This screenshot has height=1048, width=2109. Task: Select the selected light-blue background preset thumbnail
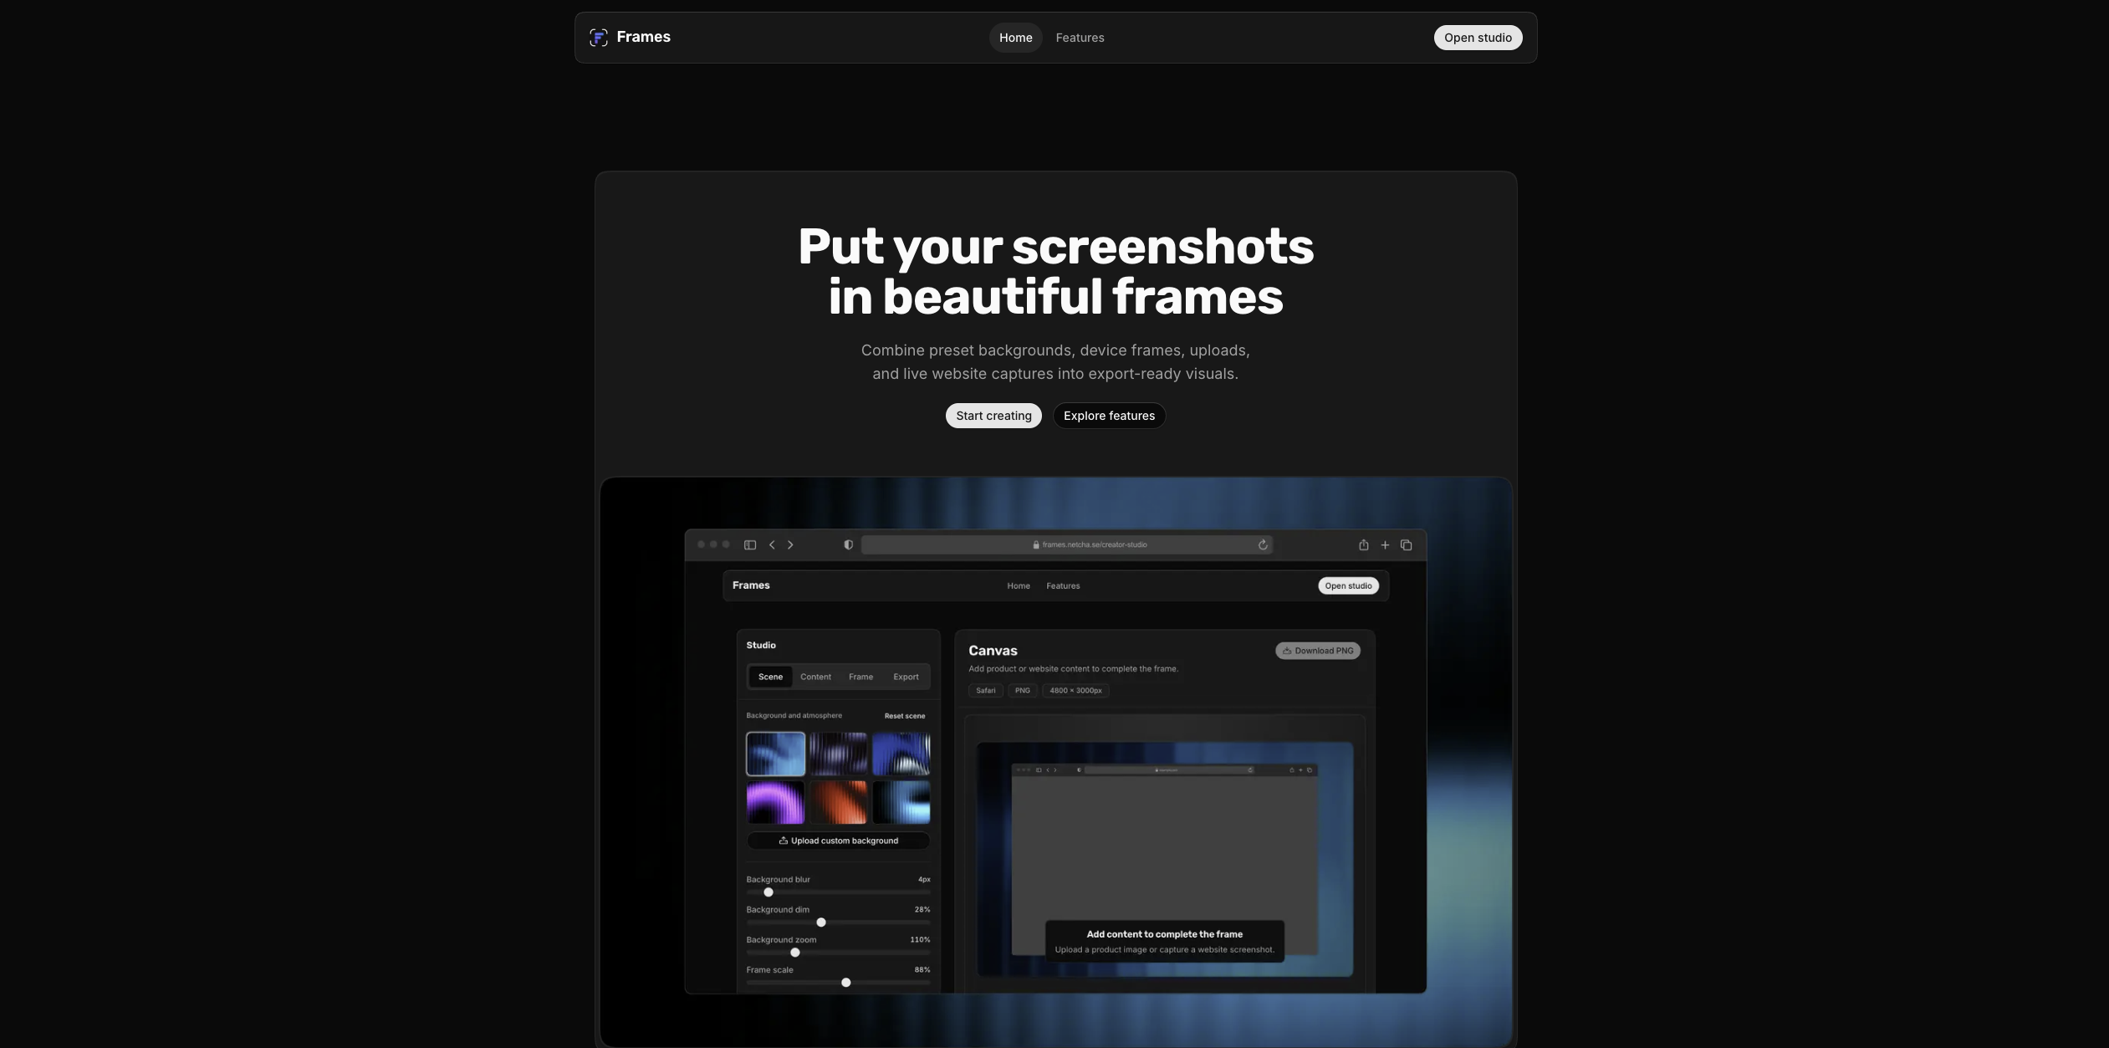pyautogui.click(x=776, y=754)
